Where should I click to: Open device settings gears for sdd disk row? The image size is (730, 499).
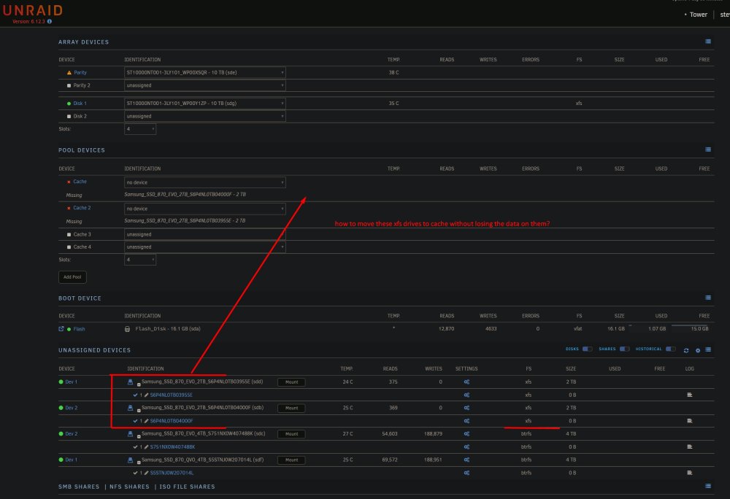click(x=466, y=382)
